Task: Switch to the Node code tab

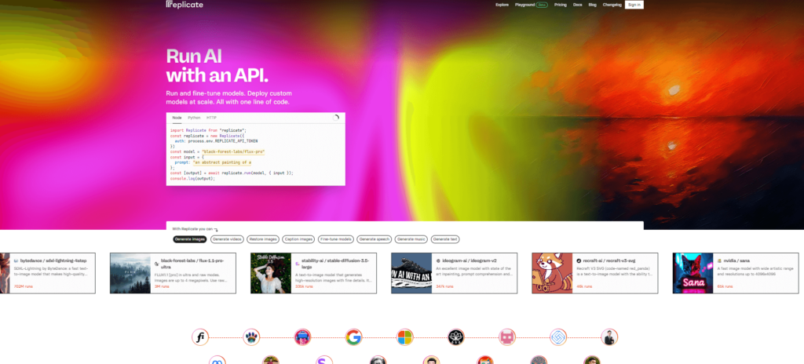Action: coord(177,118)
